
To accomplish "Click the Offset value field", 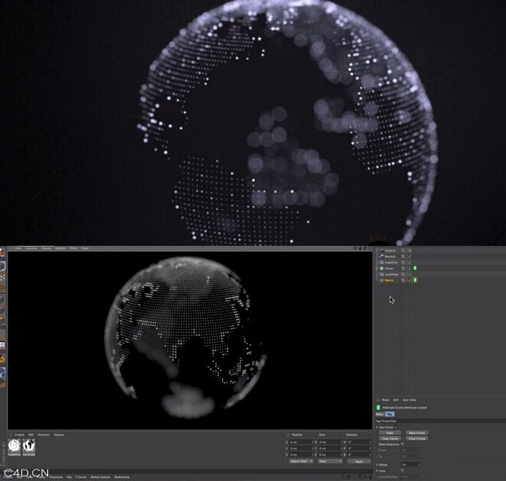I will (x=409, y=464).
